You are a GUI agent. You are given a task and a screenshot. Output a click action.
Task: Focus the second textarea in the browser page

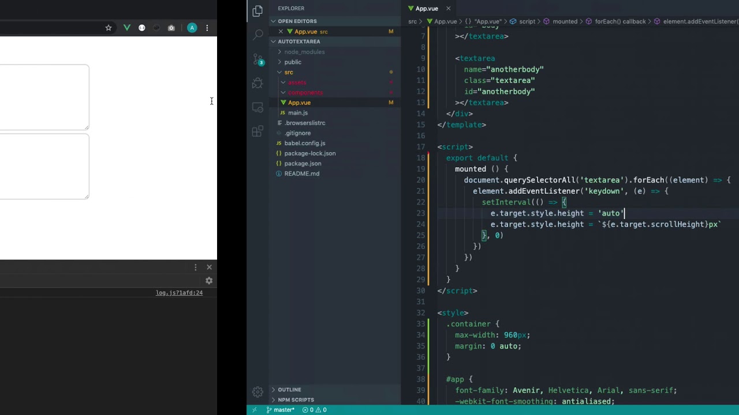[44, 167]
